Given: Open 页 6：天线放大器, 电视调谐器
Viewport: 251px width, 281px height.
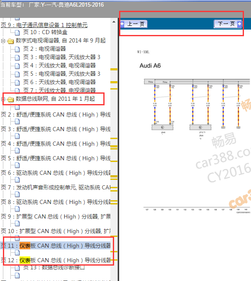Looking at the screenshot, I should (59, 82).
